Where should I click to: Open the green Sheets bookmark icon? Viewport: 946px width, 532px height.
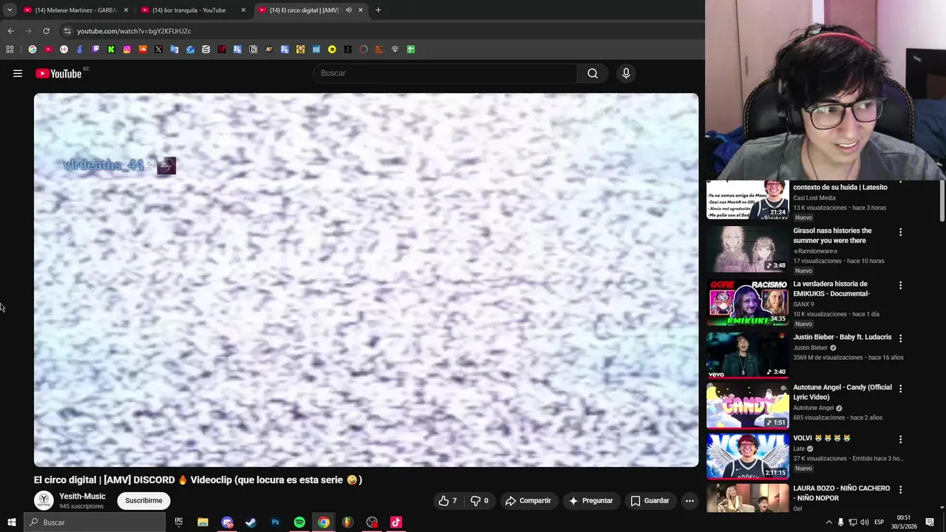point(411,50)
